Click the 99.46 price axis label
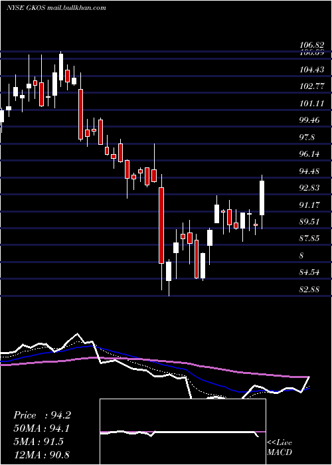This screenshot has width=332, height=465. pos(309,120)
